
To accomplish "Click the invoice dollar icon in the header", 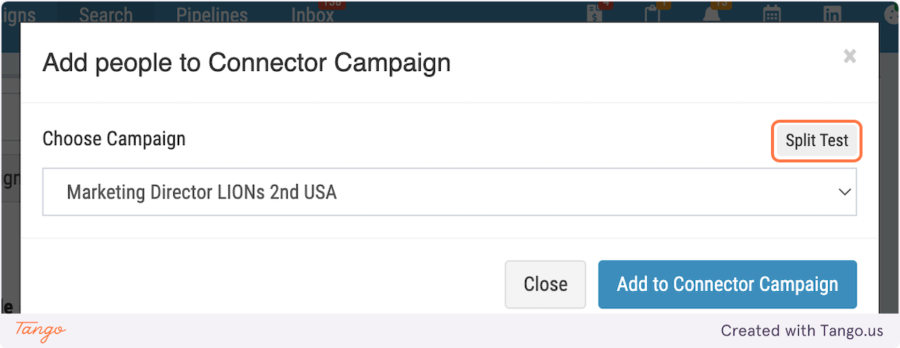I will (x=596, y=13).
